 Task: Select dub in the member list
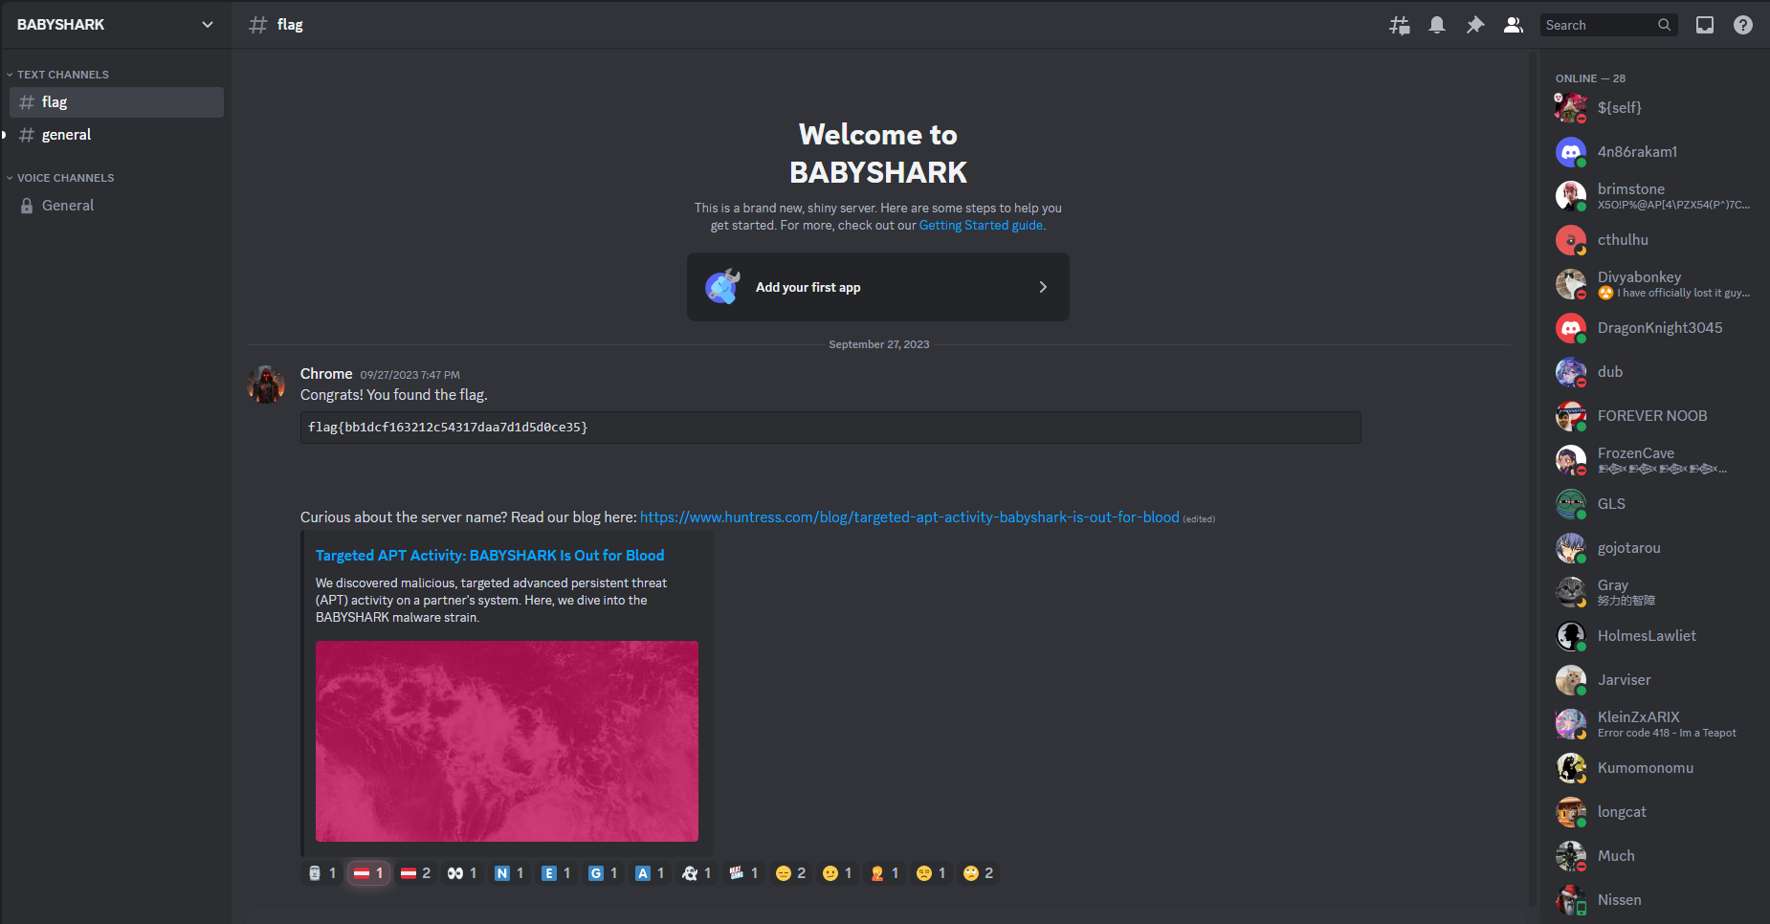[x=1654, y=372]
